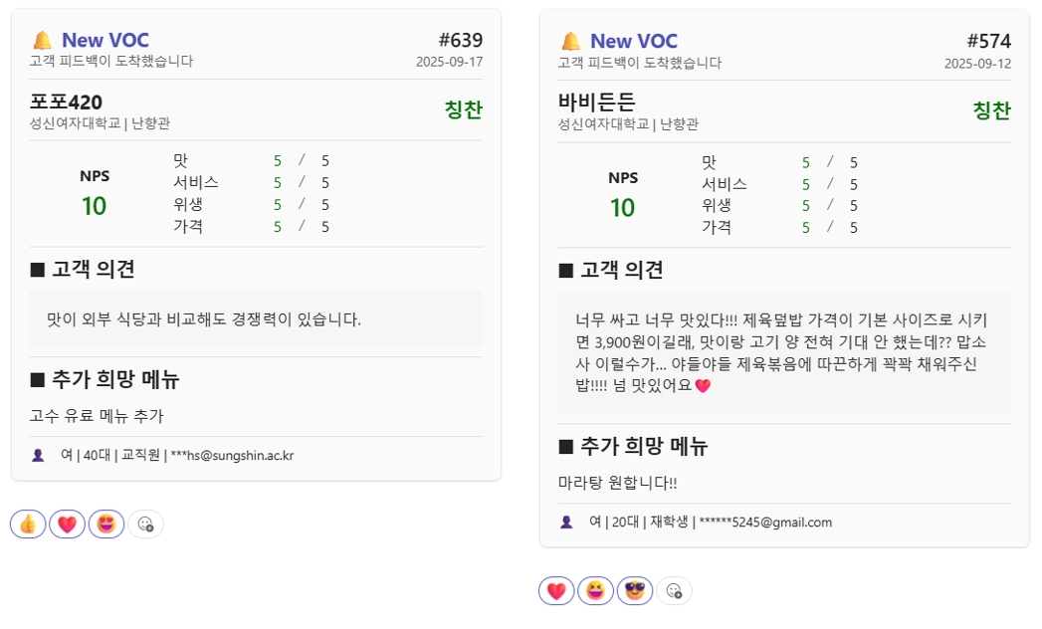
Task: Click the user icon beside 여 | 40대
Action: pyautogui.click(x=38, y=456)
